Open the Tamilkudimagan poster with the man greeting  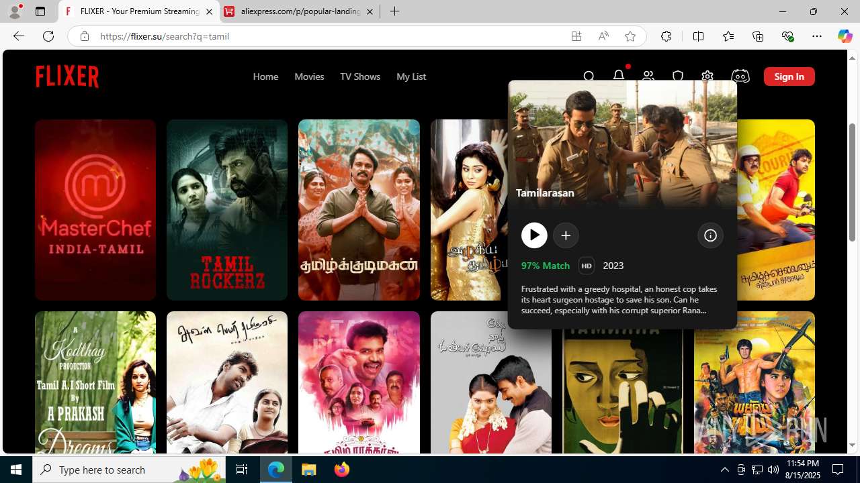pos(359,210)
